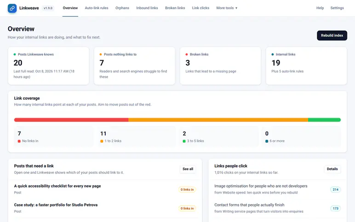
Task: Click 'from Writing service pages that turn visitors' text
Action: 259,211
